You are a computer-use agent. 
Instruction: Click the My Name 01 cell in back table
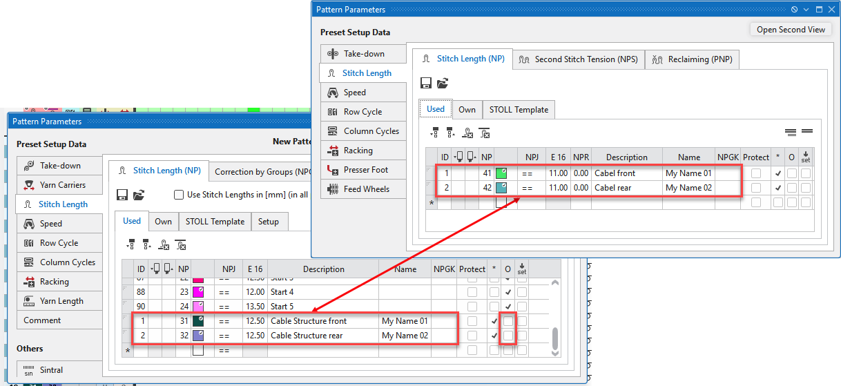pos(405,321)
